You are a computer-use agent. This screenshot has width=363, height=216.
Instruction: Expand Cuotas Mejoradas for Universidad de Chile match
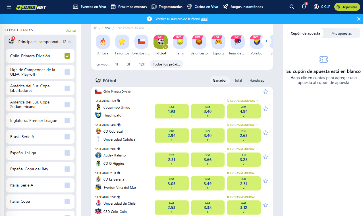242,197
